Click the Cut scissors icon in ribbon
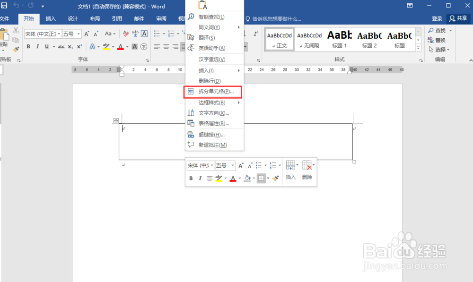Viewport: 473px width, 282px height. point(16,30)
